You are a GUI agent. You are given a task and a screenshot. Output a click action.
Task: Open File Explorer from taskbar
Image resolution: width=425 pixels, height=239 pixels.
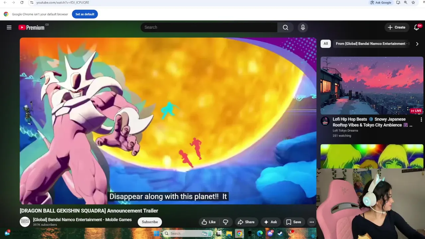coord(229,234)
